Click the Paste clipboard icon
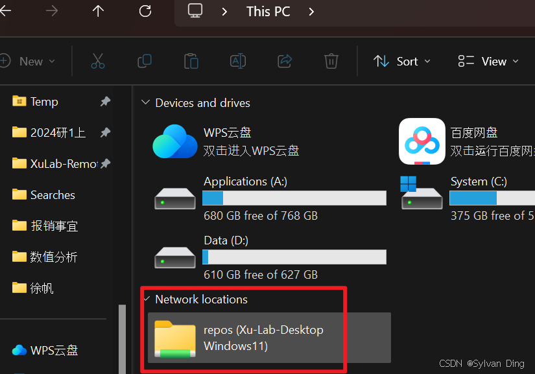Viewport: 535px width, 374px height. (191, 61)
